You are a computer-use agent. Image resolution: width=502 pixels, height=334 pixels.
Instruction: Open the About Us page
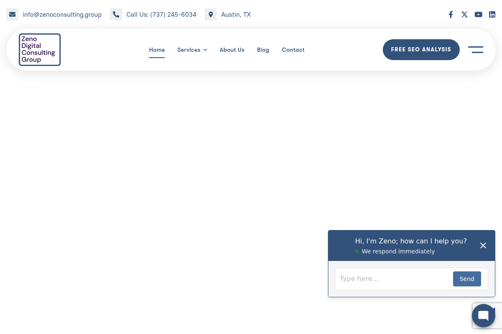pos(232,50)
